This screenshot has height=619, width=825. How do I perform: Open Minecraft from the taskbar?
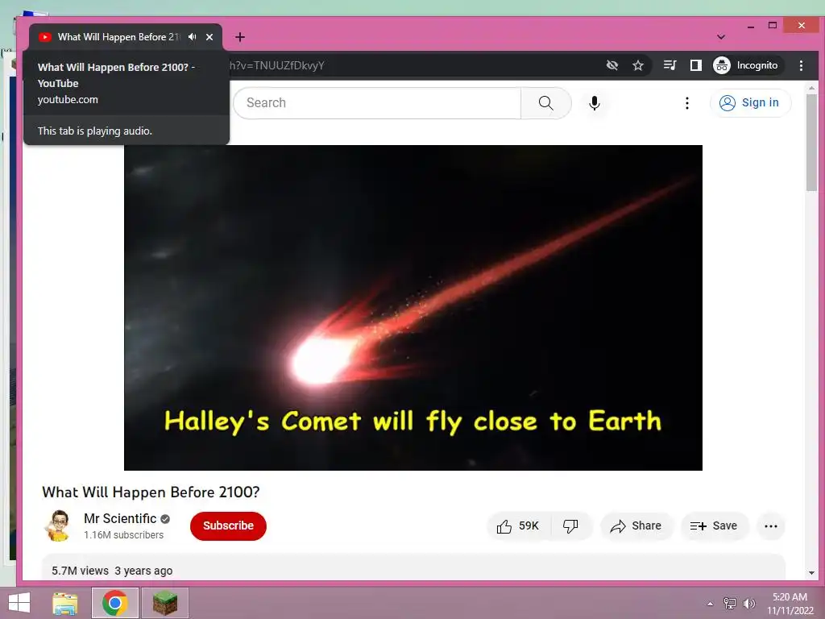(164, 603)
